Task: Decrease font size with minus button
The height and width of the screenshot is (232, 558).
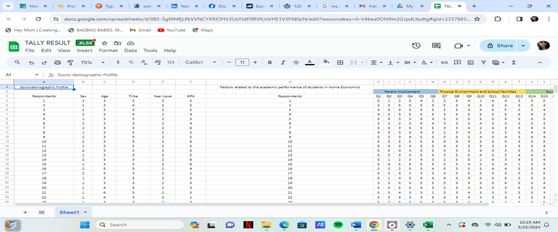Action: tap(229, 62)
